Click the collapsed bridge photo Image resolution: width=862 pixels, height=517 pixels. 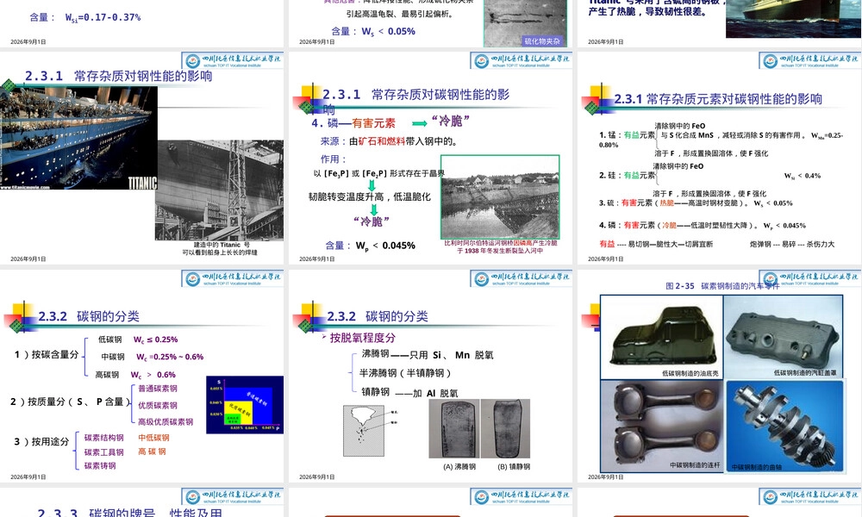pos(500,196)
